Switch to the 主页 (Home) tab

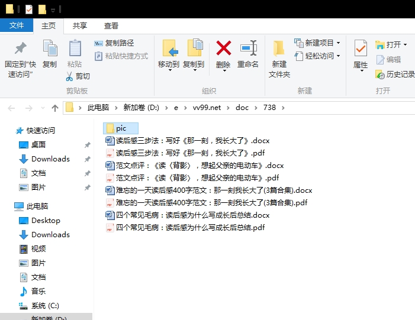coord(49,26)
